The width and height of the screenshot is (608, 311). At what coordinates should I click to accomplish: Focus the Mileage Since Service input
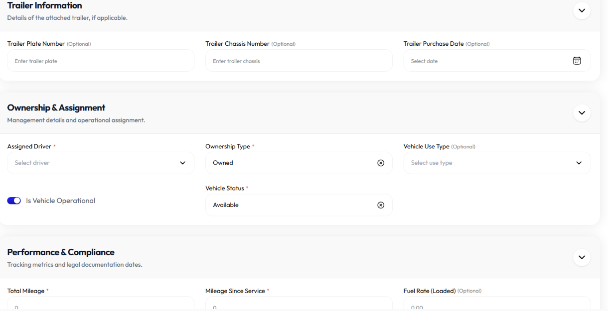point(299,304)
